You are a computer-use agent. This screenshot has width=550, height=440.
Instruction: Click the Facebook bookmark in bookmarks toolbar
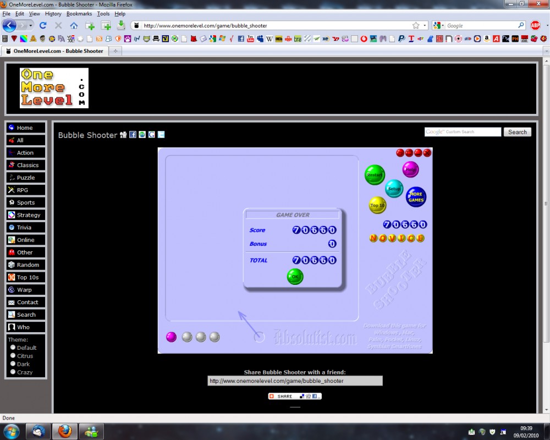tap(241, 38)
